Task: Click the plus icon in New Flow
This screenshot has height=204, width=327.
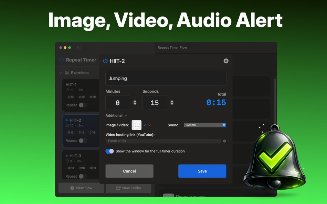Action: tap(72, 188)
